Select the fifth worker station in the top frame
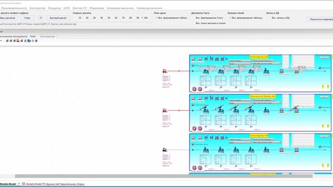The width and height of the screenshot is (333, 187). coord(266,71)
